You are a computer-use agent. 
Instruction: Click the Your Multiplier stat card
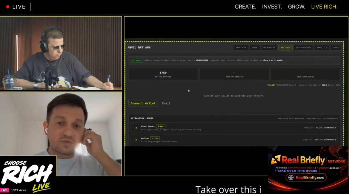click(x=234, y=74)
